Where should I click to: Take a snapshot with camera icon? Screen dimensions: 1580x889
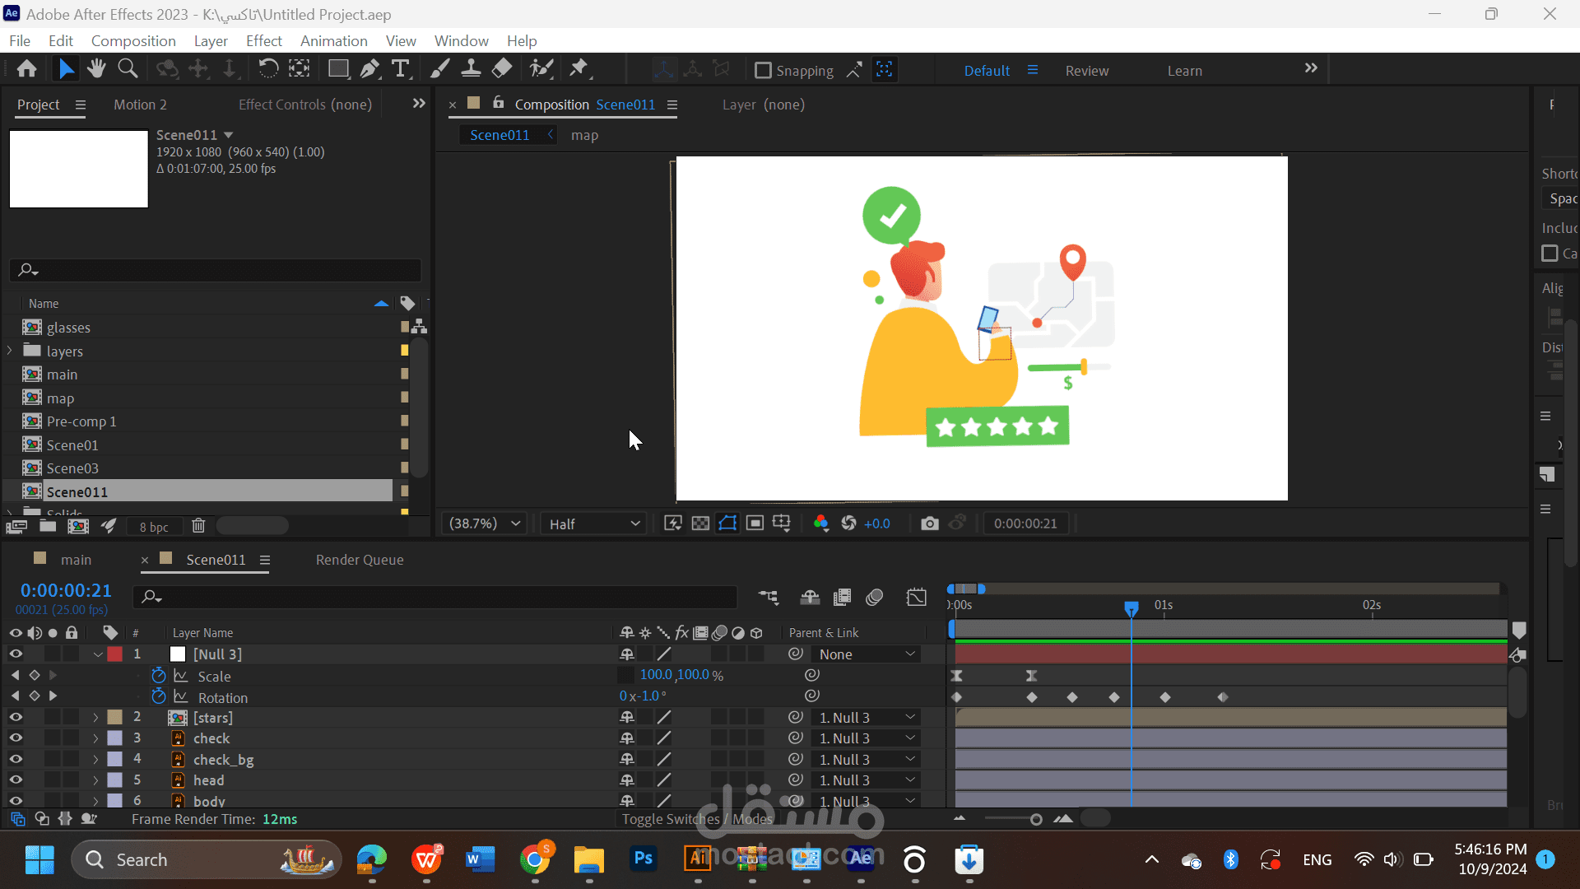coord(929,524)
